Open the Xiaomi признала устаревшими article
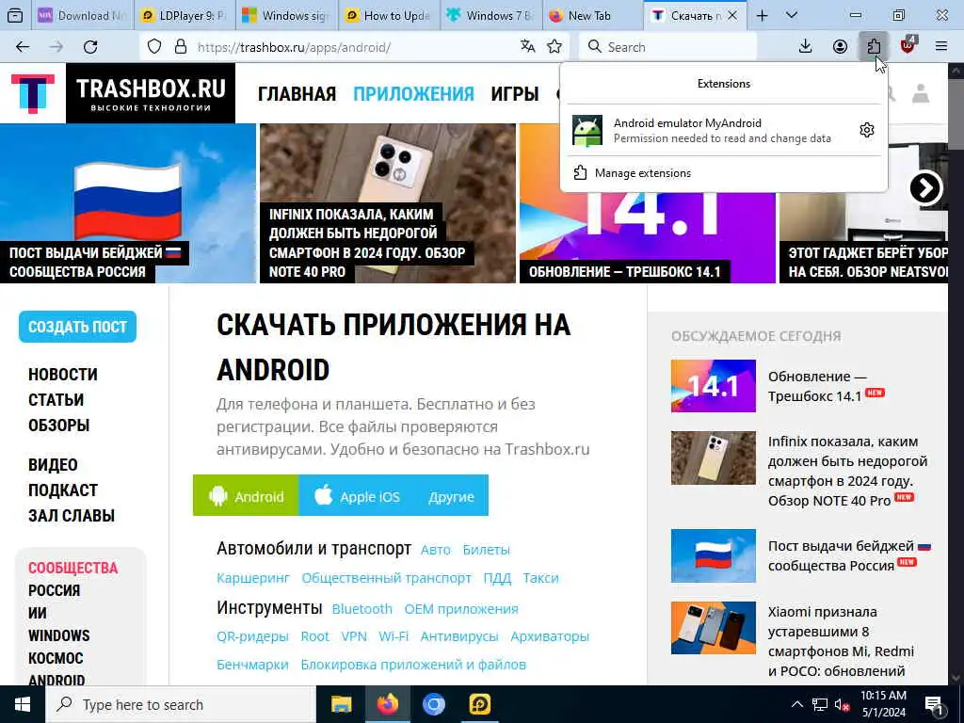This screenshot has width=964, height=723. 841,641
